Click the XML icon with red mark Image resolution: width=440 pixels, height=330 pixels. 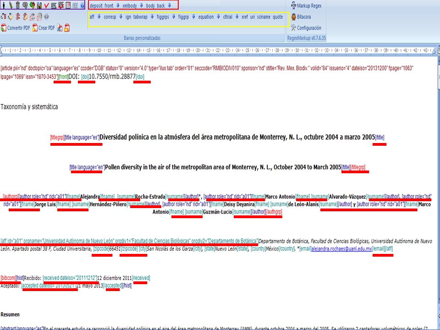click(x=61, y=5)
